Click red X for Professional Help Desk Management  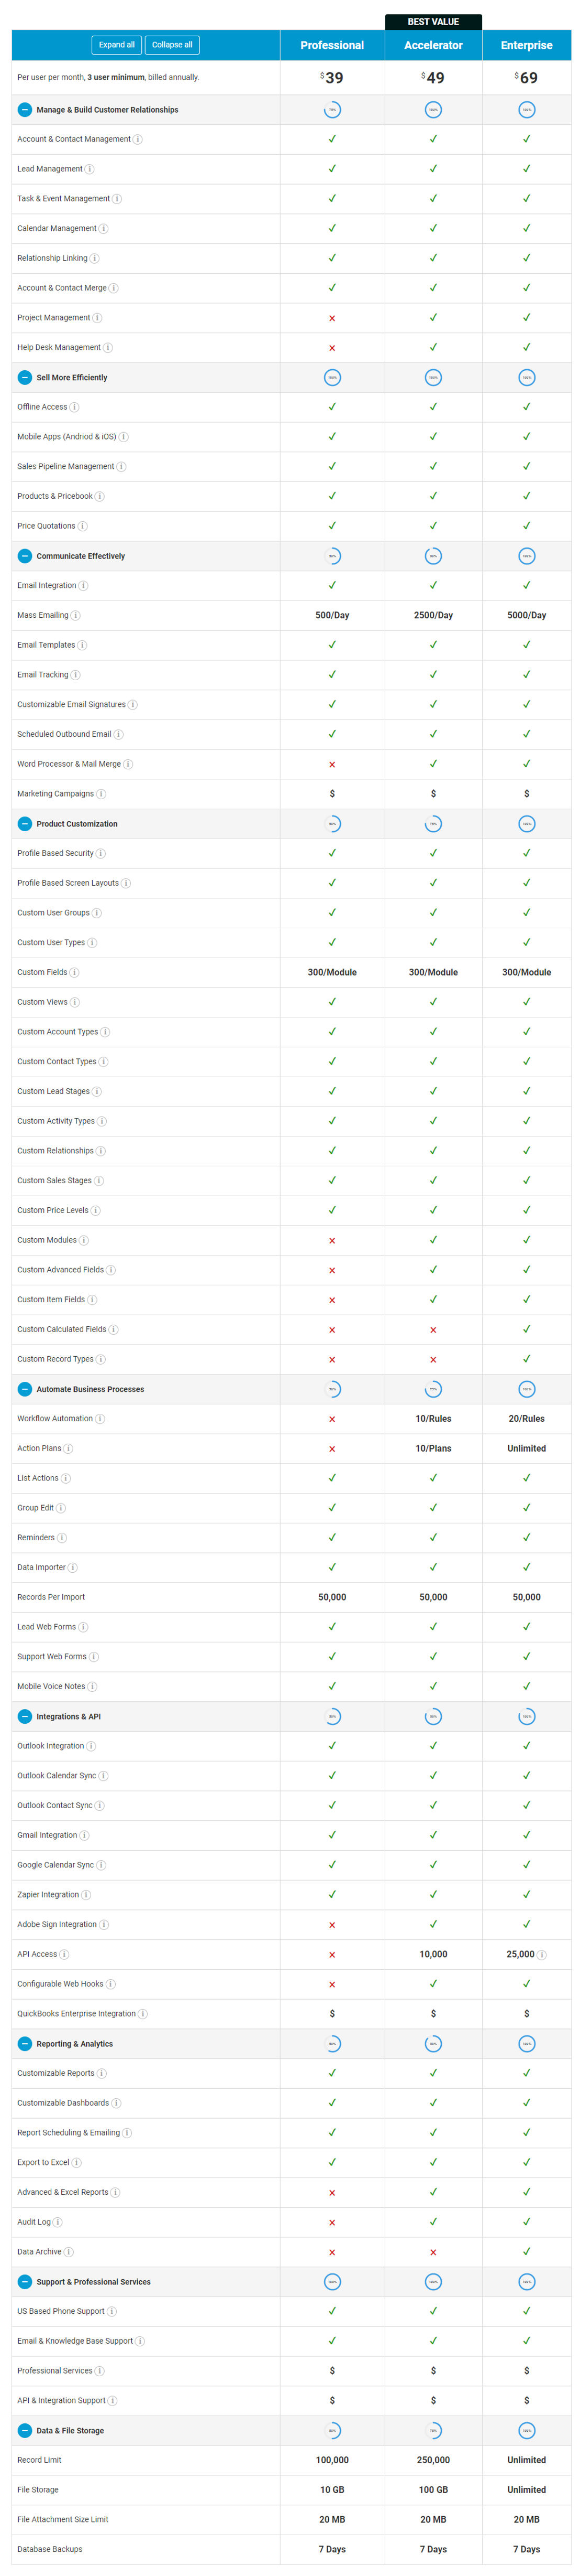pos(332,348)
